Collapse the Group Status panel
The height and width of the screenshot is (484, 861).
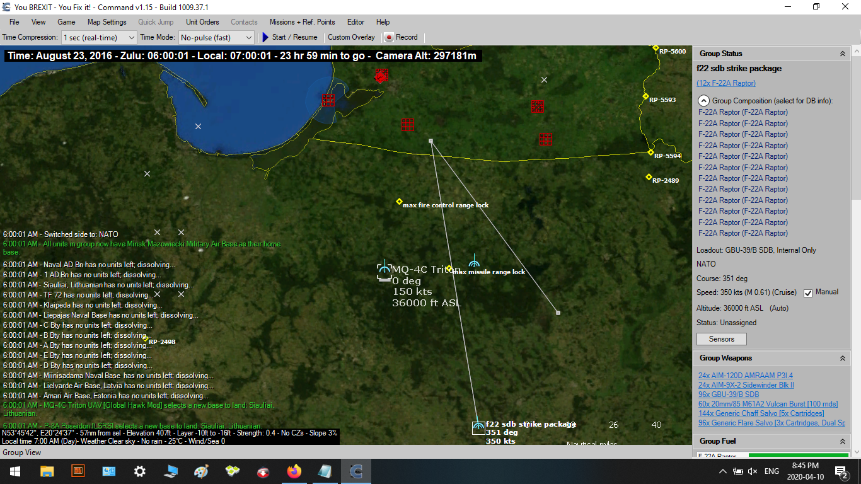(x=843, y=54)
